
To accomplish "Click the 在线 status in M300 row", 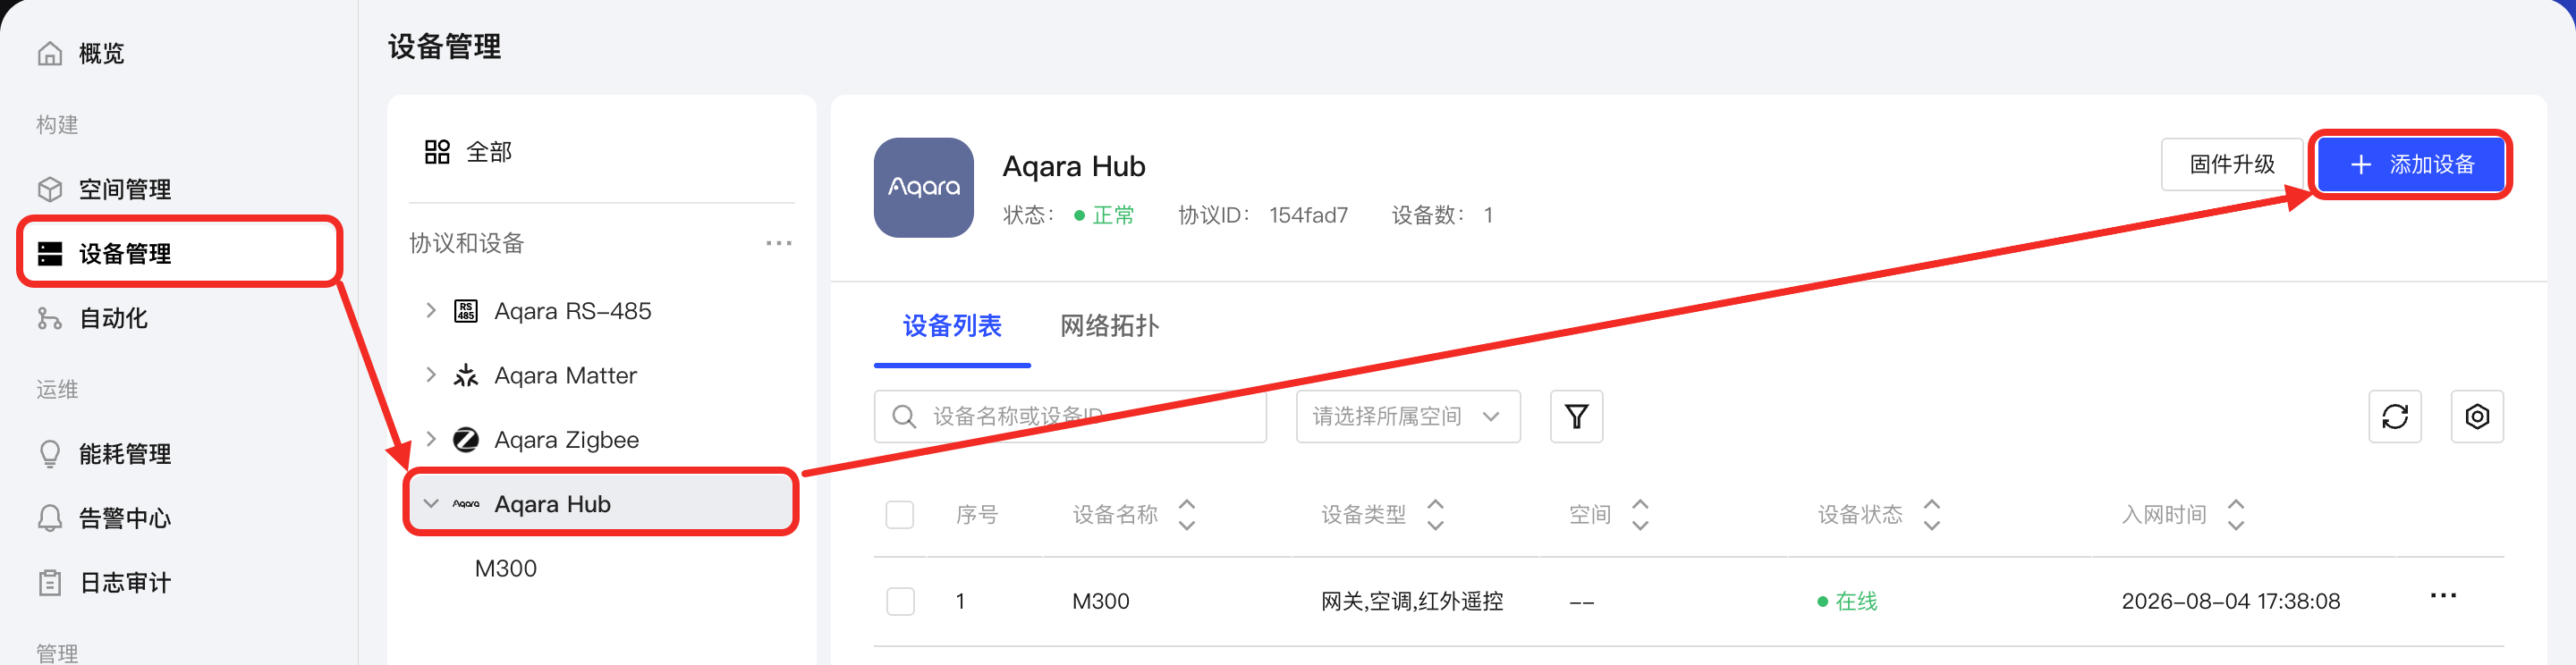I will click(1847, 601).
